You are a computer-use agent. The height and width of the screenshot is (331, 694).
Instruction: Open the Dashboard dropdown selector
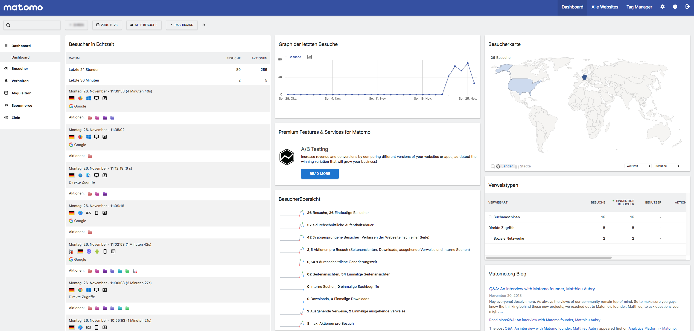(182, 25)
